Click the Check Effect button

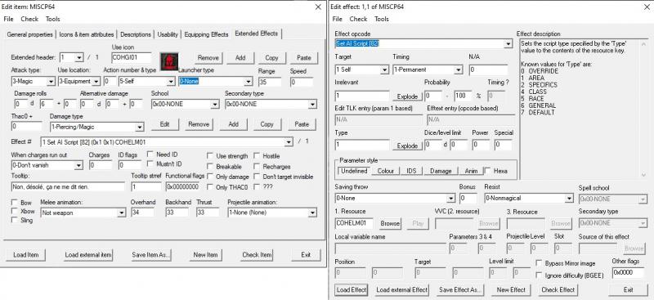pos(558,289)
